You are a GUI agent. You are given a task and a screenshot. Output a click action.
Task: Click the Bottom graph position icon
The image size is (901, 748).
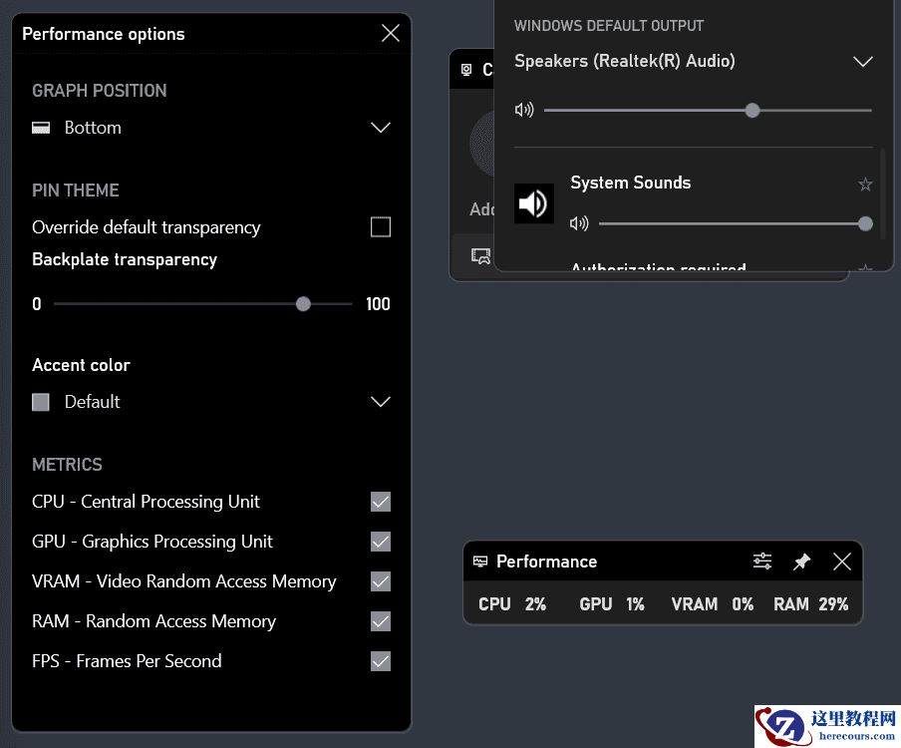[x=40, y=128]
